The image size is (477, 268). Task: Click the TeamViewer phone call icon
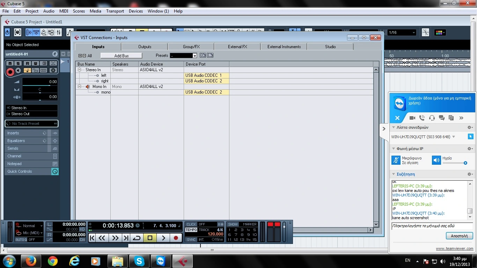click(422, 118)
